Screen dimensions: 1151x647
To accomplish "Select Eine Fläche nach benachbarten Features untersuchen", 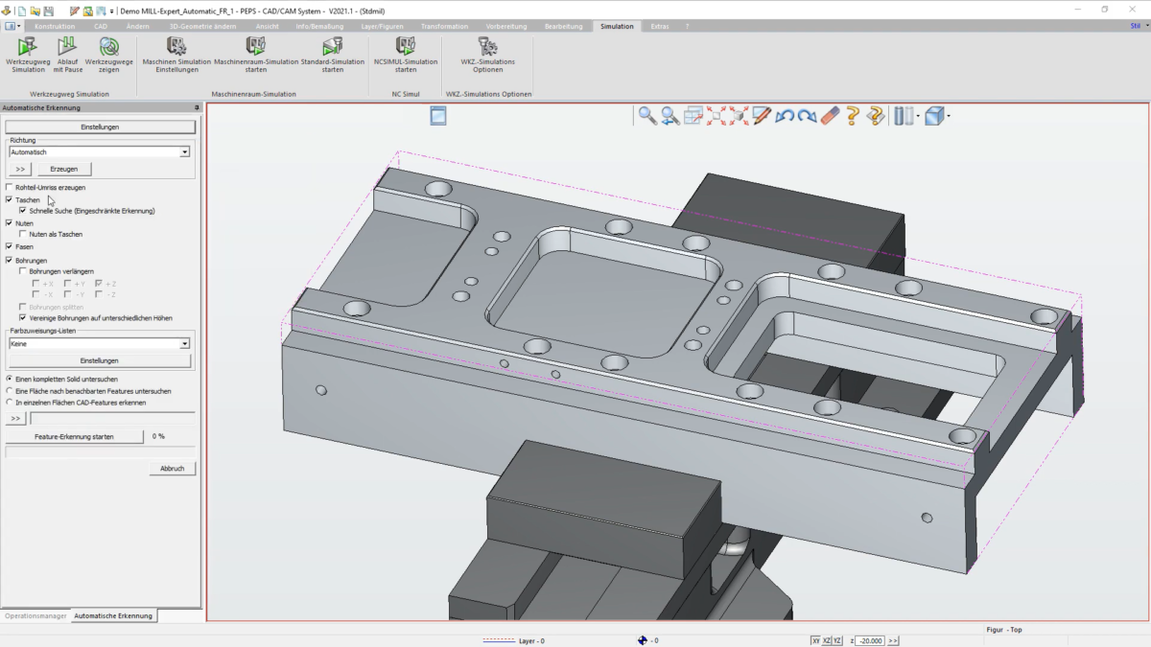I will 10,391.
